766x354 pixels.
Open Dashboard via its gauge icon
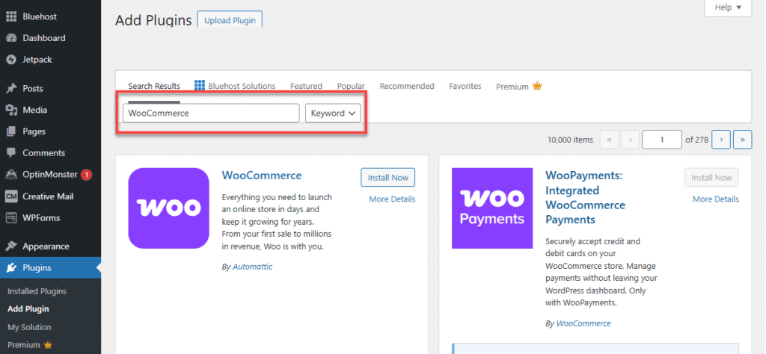coord(11,38)
